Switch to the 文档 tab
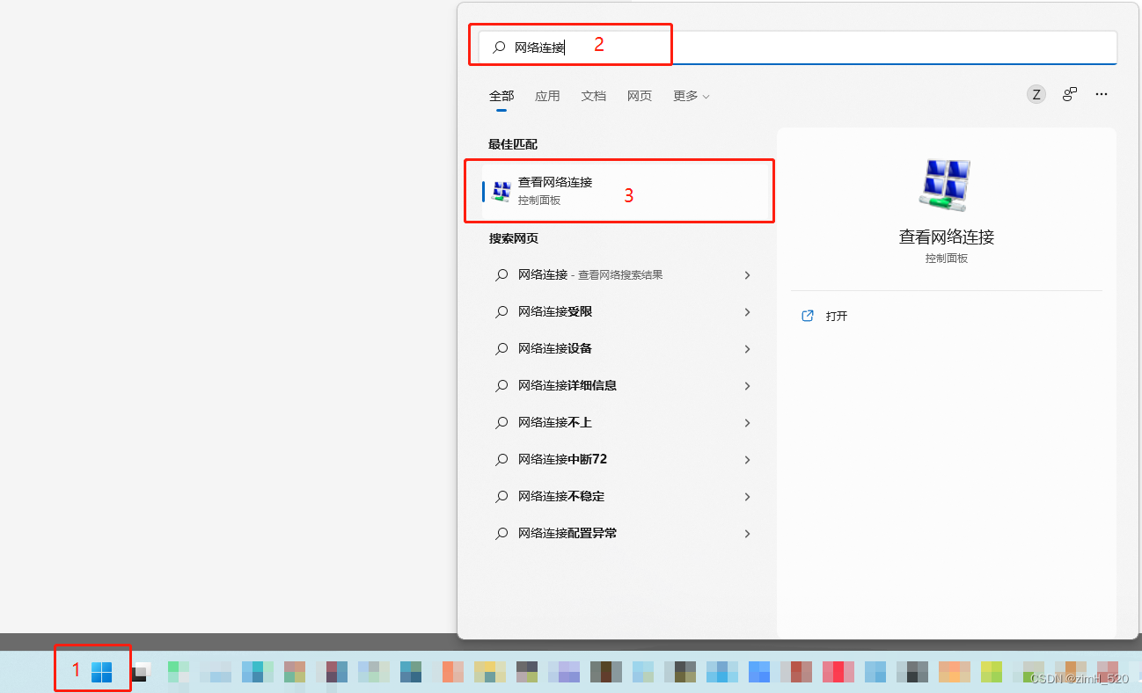This screenshot has width=1142, height=693. pos(593,96)
